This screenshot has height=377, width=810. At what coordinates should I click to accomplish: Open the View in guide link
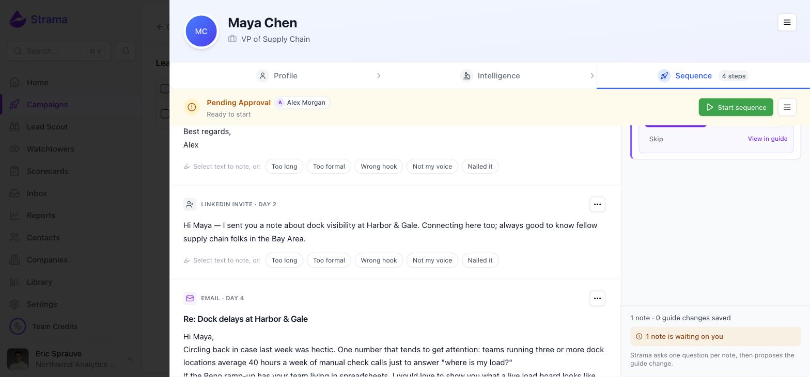coord(767,139)
